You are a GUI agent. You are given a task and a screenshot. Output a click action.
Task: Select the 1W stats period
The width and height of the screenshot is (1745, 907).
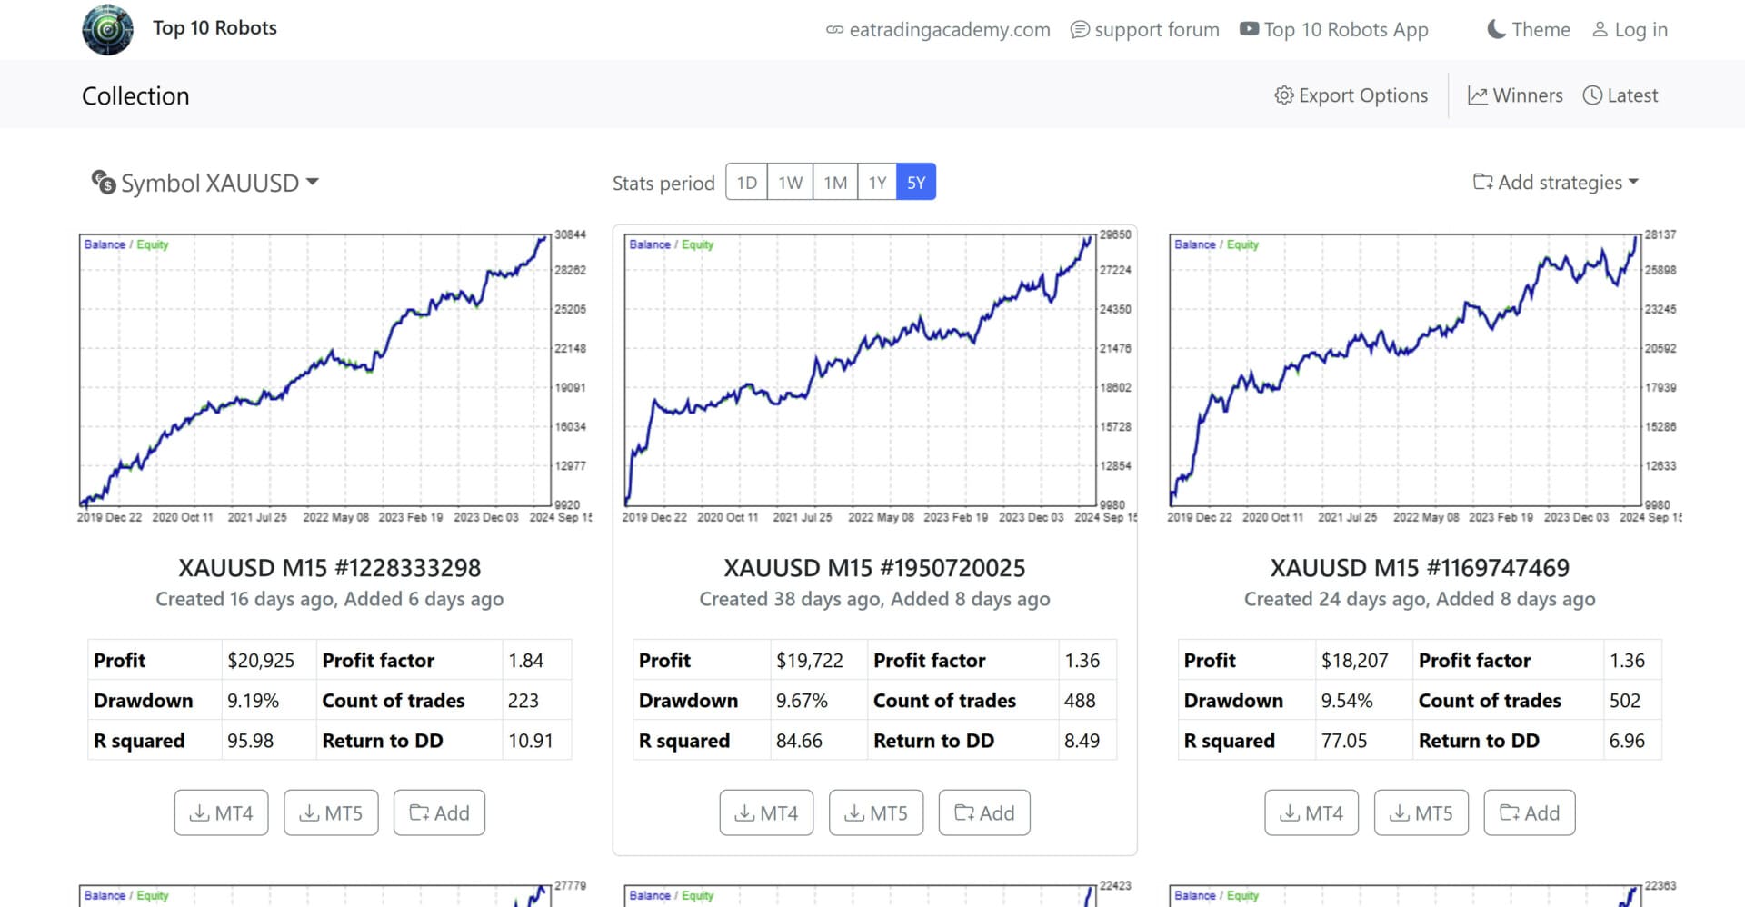[791, 183]
